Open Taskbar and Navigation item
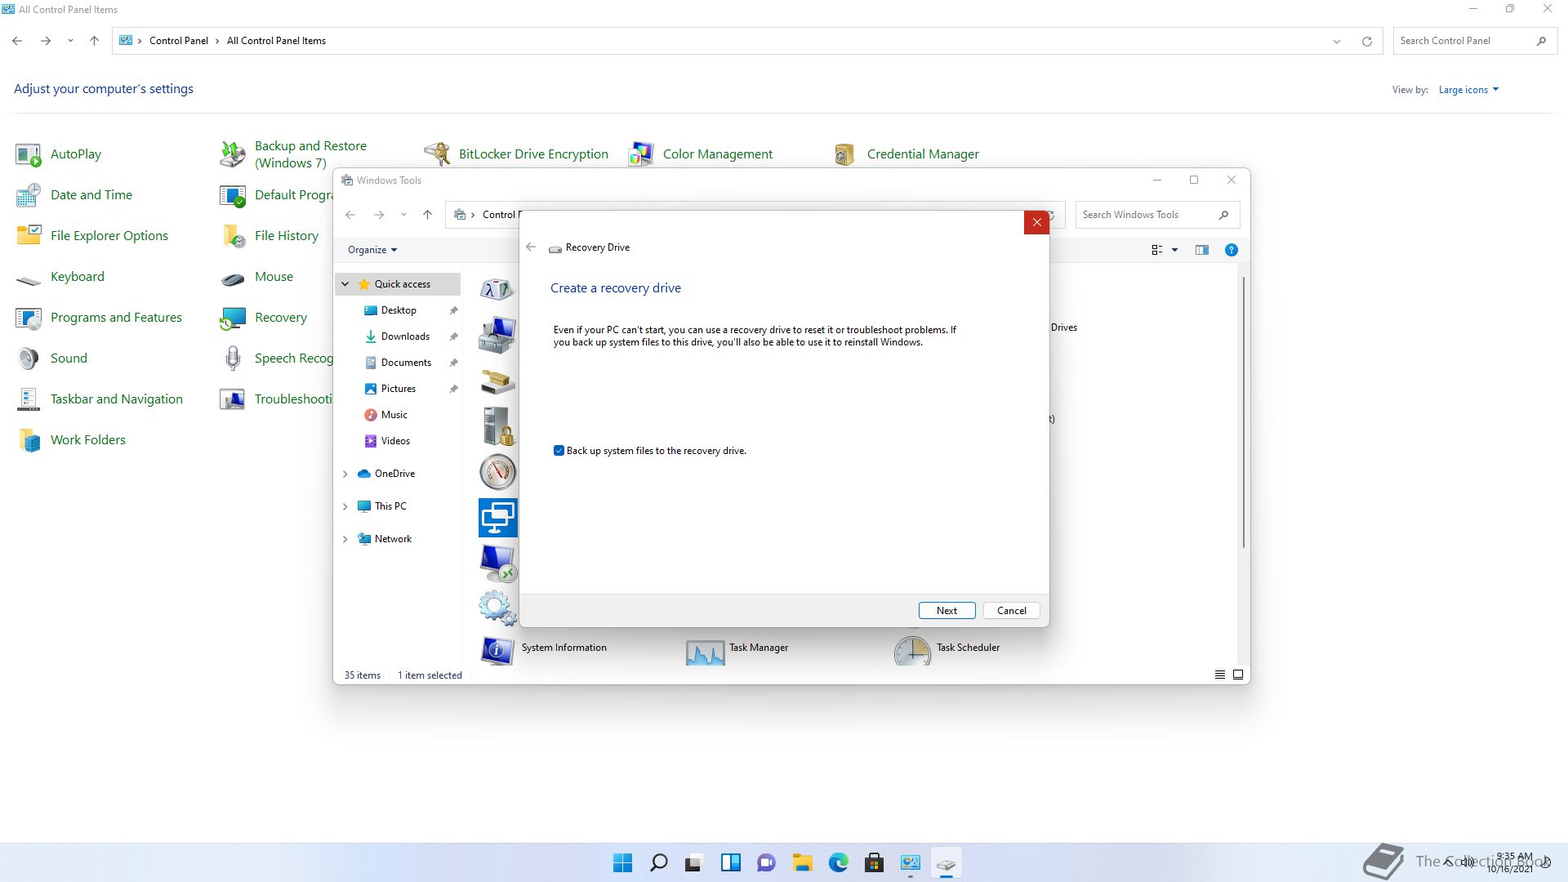 [x=100, y=399]
